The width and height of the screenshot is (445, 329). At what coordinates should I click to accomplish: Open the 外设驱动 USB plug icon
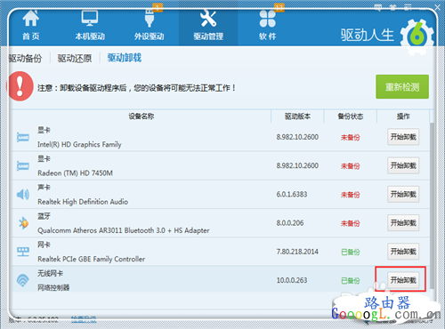pos(150,19)
